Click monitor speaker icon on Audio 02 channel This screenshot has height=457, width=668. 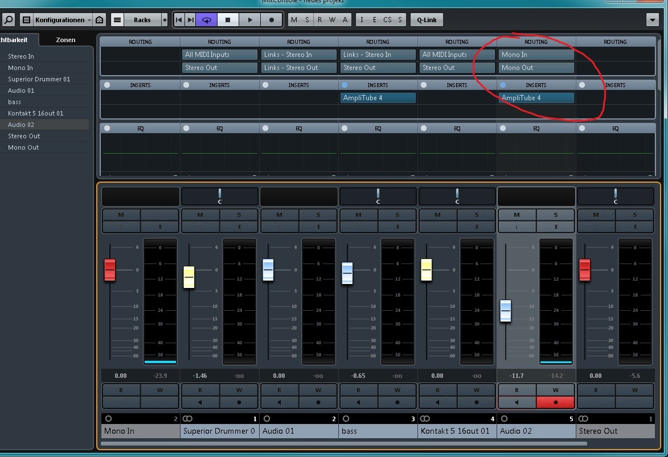tap(517, 402)
